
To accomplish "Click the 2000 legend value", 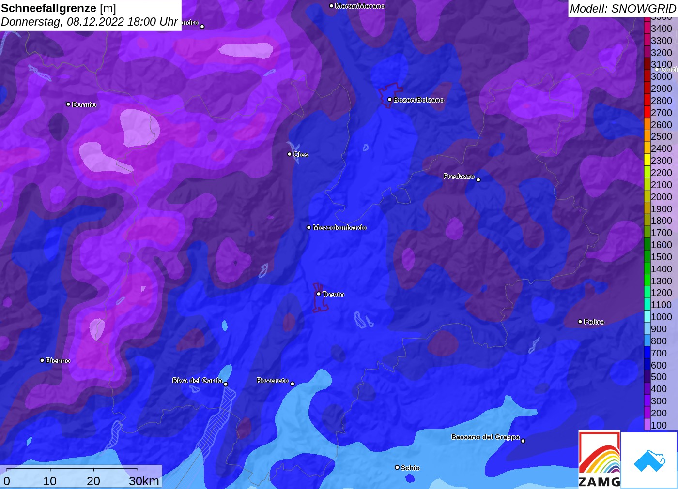I will [662, 197].
